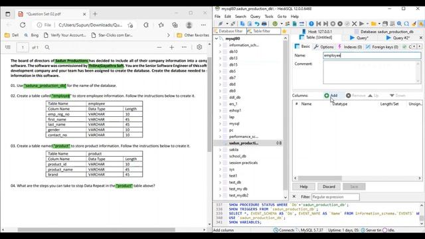
Task: Open PDF viewer settings gear icon
Action: pyautogui.click(x=199, y=47)
